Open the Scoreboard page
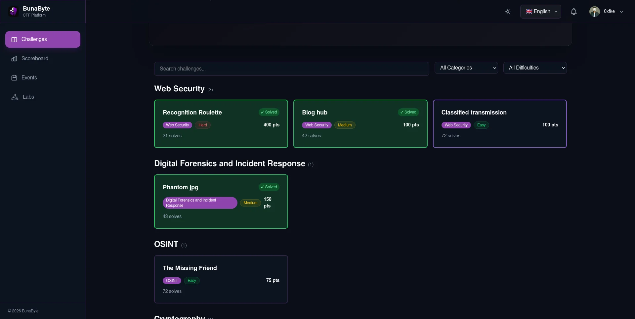Screen dimensions: 635x319 [x=43, y=59]
